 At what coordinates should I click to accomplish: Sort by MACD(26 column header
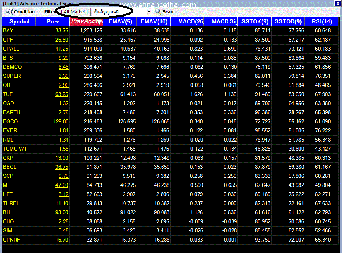pyautogui.click(x=187, y=22)
